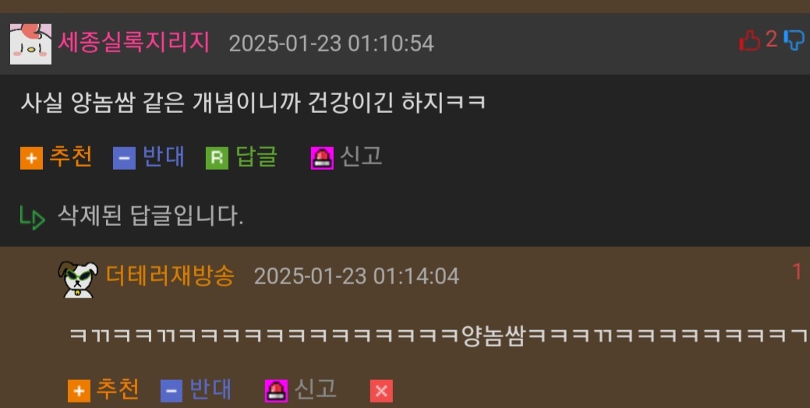Click 더테러재방송's dog avatar image
Viewport: 810px width, 408px height.
[x=78, y=280]
